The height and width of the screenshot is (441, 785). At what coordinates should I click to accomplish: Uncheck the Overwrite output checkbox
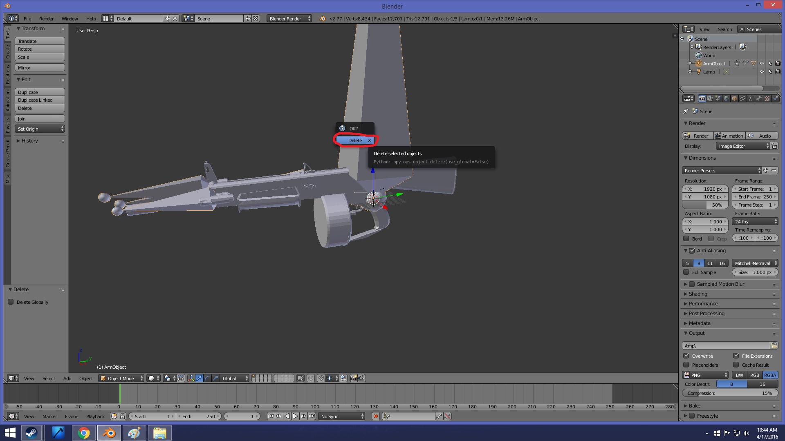pyautogui.click(x=686, y=356)
